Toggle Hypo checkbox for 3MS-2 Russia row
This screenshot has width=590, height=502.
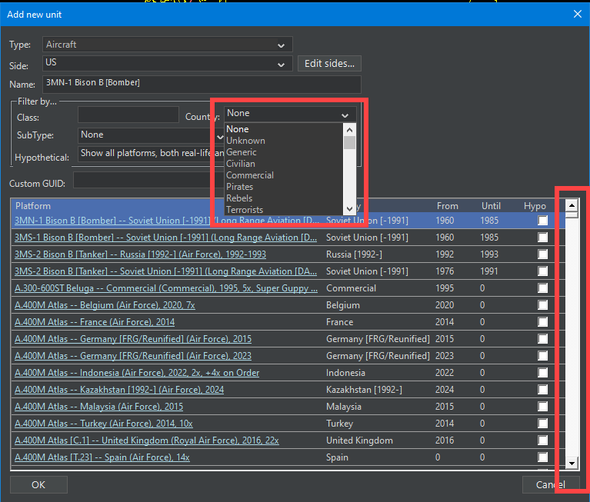pyautogui.click(x=542, y=254)
